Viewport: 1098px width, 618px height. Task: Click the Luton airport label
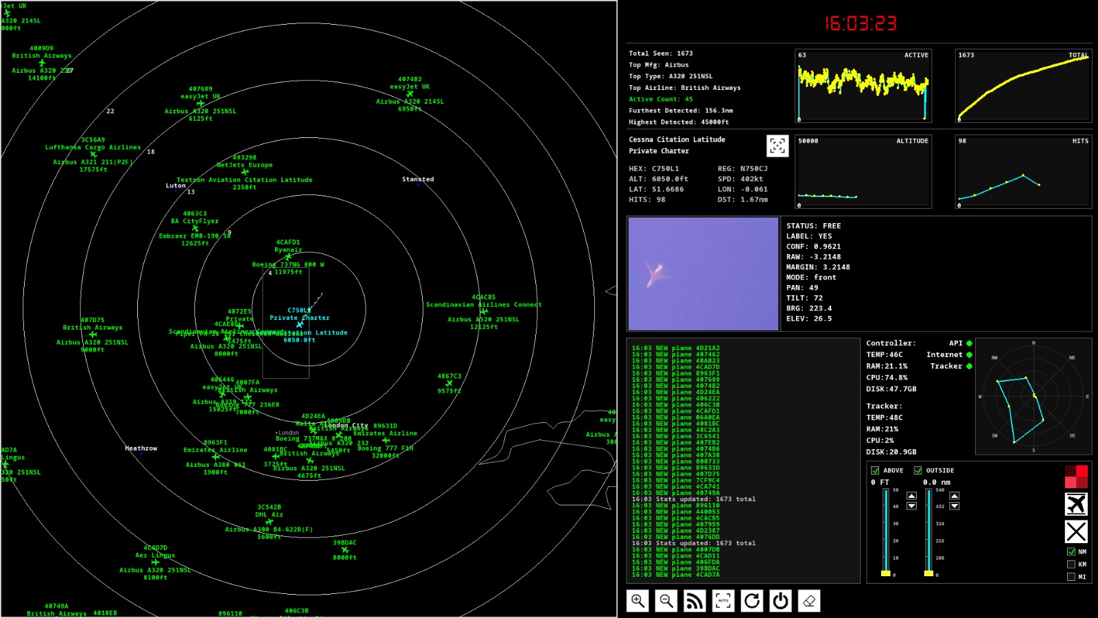coord(176,185)
